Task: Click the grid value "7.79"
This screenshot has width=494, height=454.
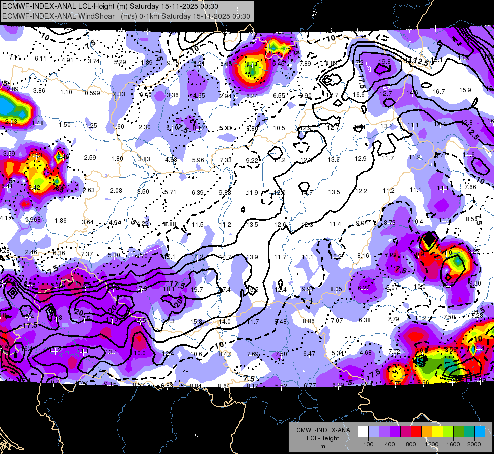Action: (x=393, y=319)
